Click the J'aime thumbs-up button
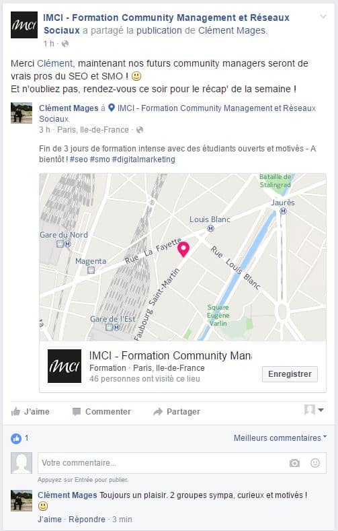 [x=30, y=411]
